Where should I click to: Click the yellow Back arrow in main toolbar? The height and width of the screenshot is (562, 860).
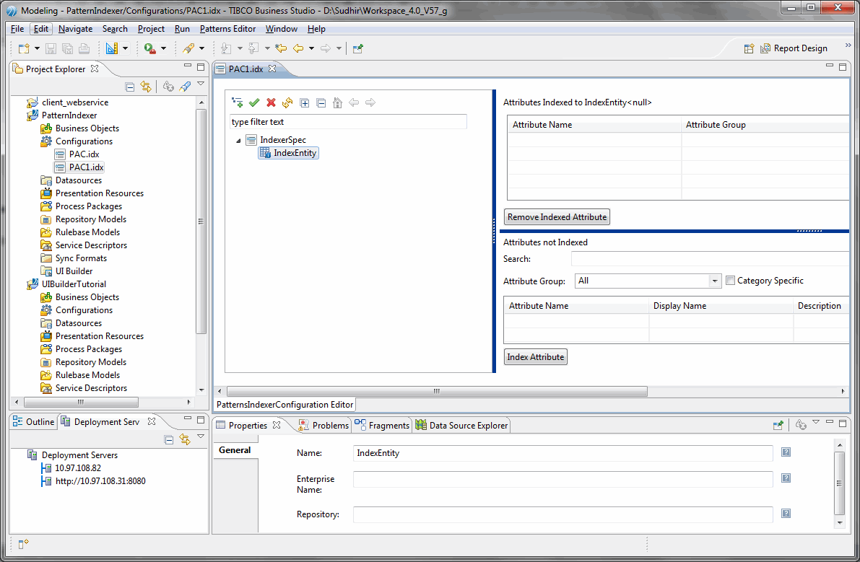297,48
